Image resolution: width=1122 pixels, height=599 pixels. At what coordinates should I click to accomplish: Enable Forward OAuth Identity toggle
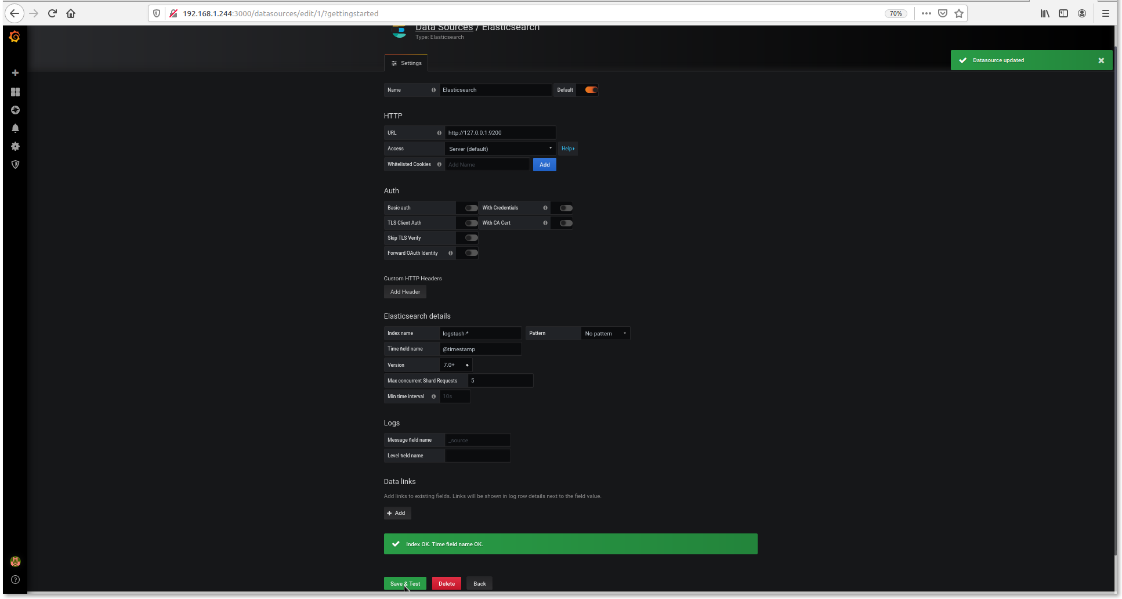(x=471, y=253)
